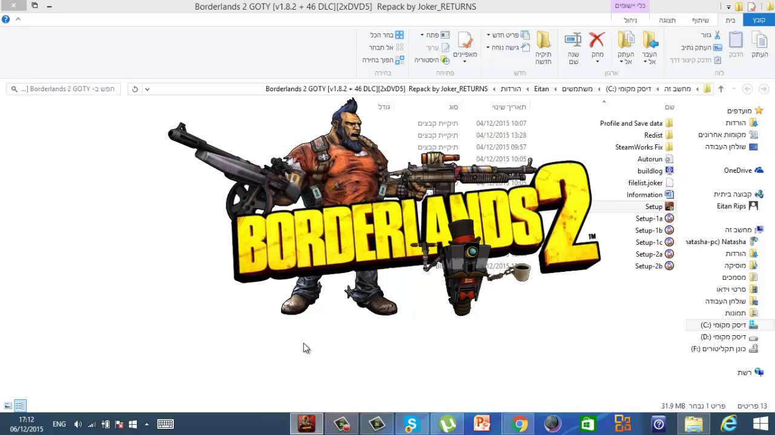Click Invert selection (הפוך בחירה)
This screenshot has width=775, height=435.
coord(383,60)
